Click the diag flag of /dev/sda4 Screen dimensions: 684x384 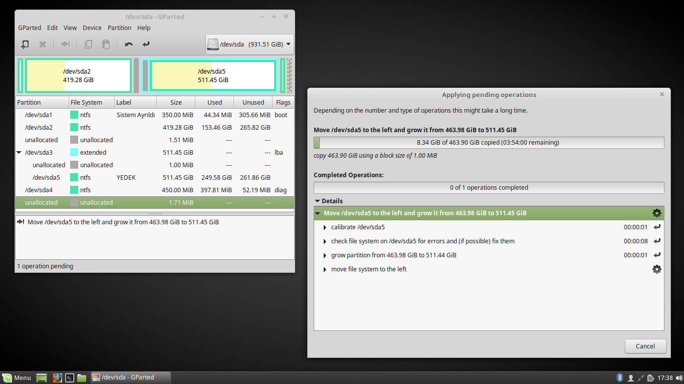(281, 190)
